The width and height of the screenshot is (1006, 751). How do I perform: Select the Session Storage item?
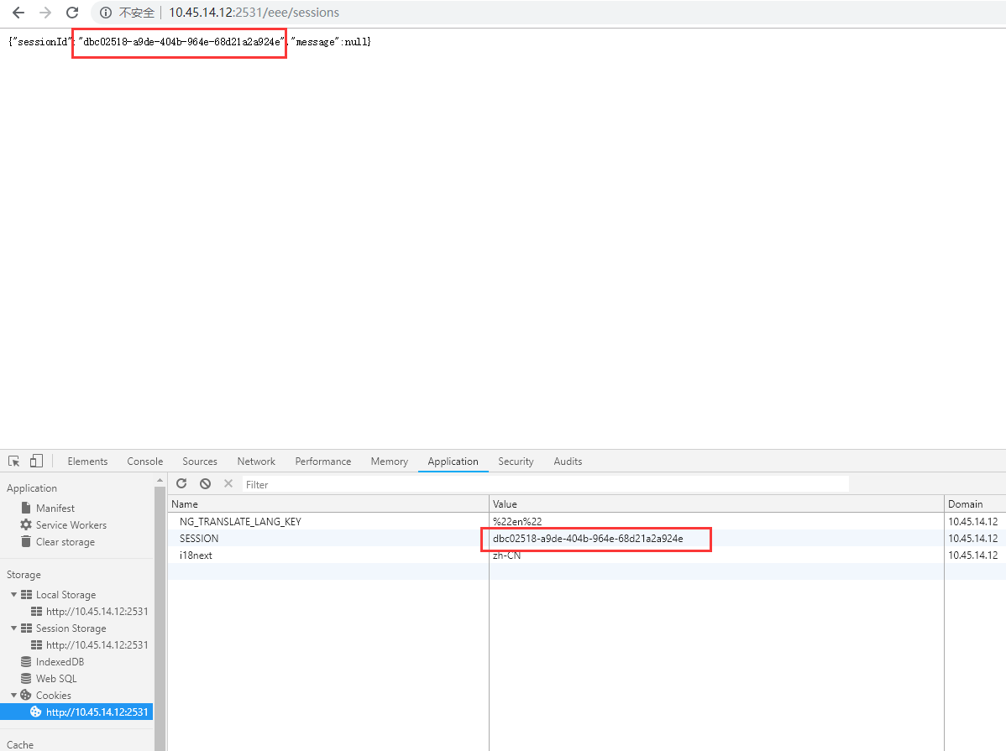(71, 628)
